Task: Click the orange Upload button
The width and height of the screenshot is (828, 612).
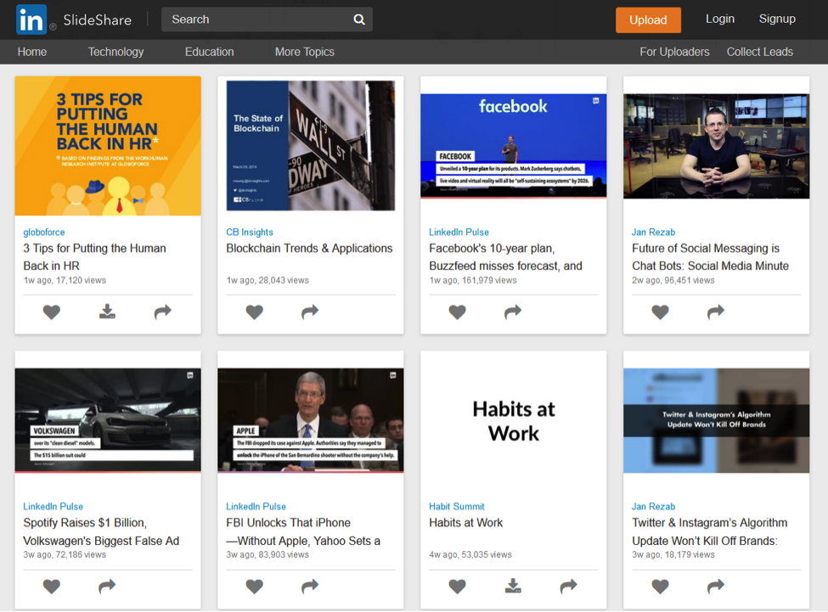Action: pyautogui.click(x=648, y=20)
